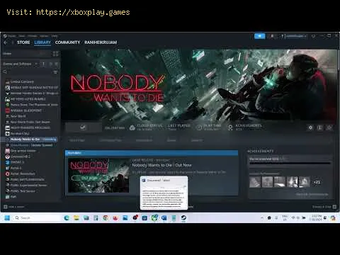Click Home in library sidebar
This screenshot has height=255, width=340.
[x=7, y=54]
